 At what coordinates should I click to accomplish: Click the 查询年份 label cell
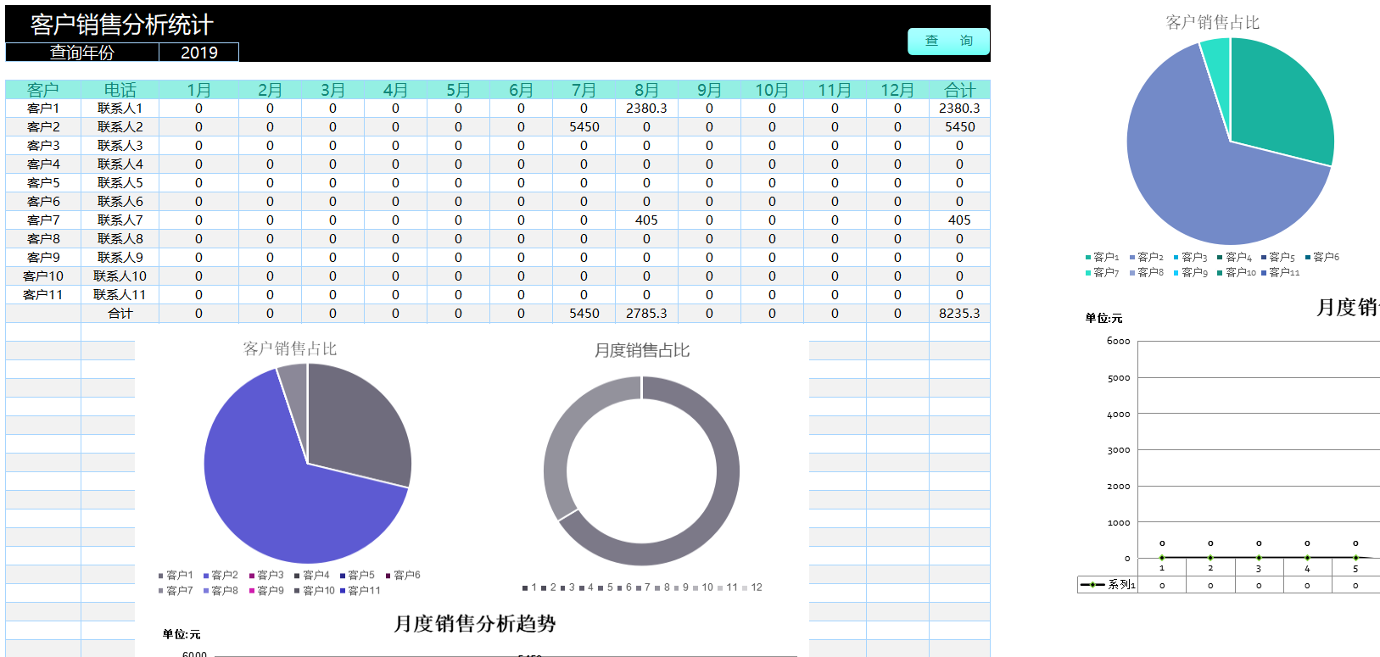click(82, 53)
